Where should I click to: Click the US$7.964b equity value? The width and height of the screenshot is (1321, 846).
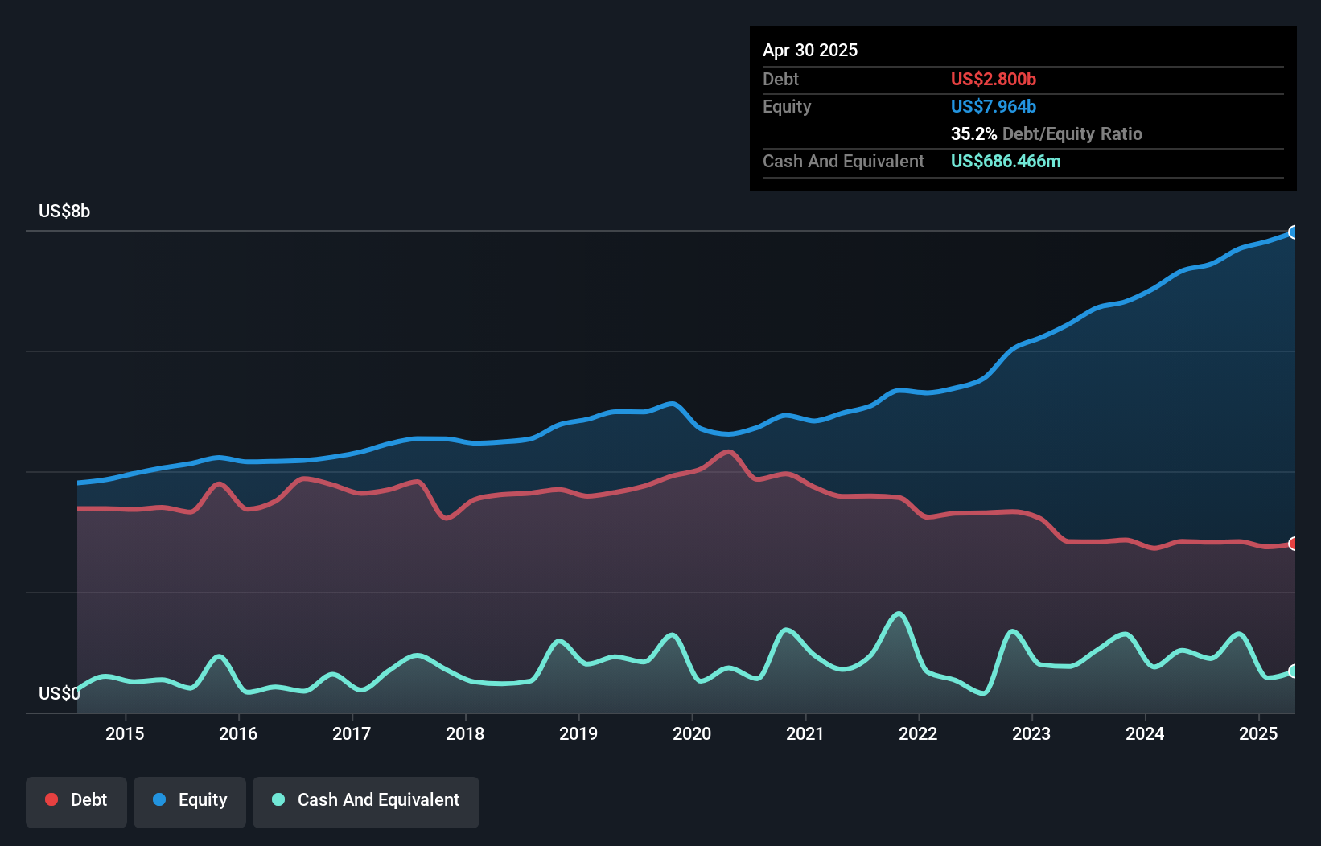tap(994, 106)
